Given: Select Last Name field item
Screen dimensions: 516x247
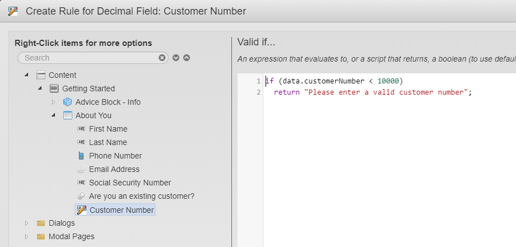Looking at the screenshot, I should [x=108, y=142].
